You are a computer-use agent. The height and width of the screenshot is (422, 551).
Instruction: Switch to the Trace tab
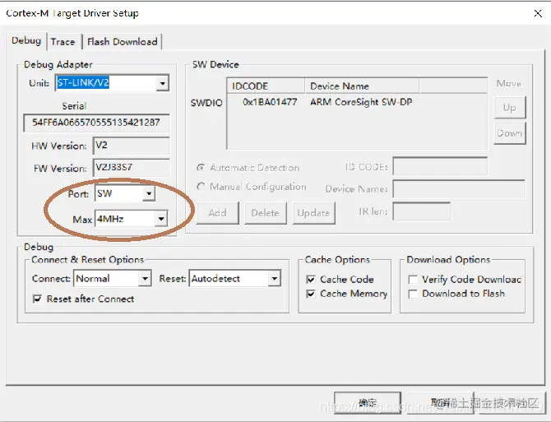[x=63, y=42]
